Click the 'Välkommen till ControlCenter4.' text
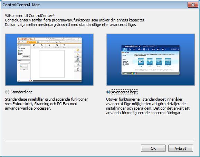Image resolution: width=200 pixels, height=157 pixels. pos(30,16)
